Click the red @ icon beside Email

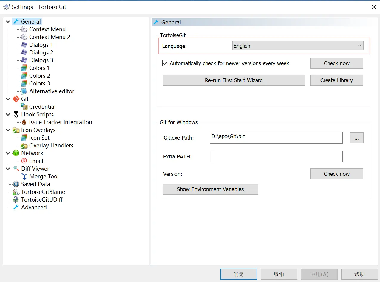24,161
